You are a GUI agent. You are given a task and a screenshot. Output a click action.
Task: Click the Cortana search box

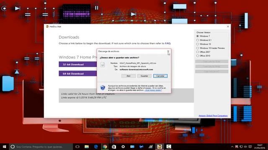pyautogui.click(x=41, y=147)
